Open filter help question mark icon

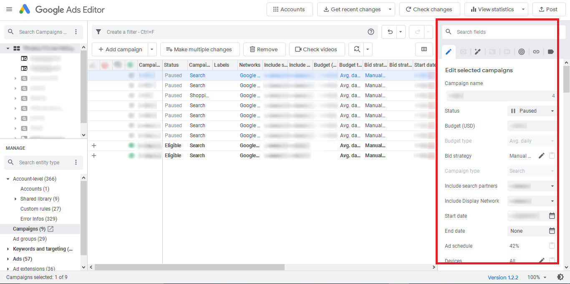click(371, 32)
